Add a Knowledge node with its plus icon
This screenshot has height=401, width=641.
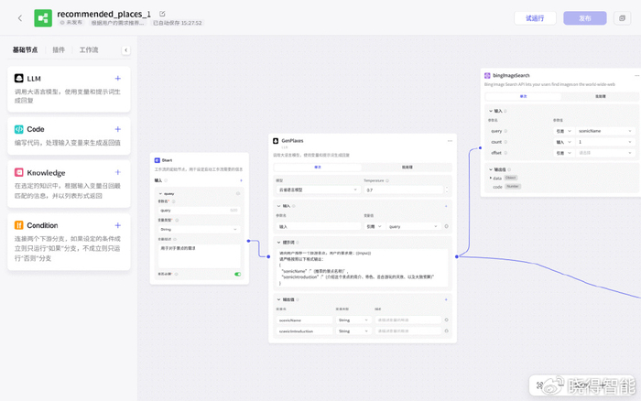pyautogui.click(x=117, y=172)
